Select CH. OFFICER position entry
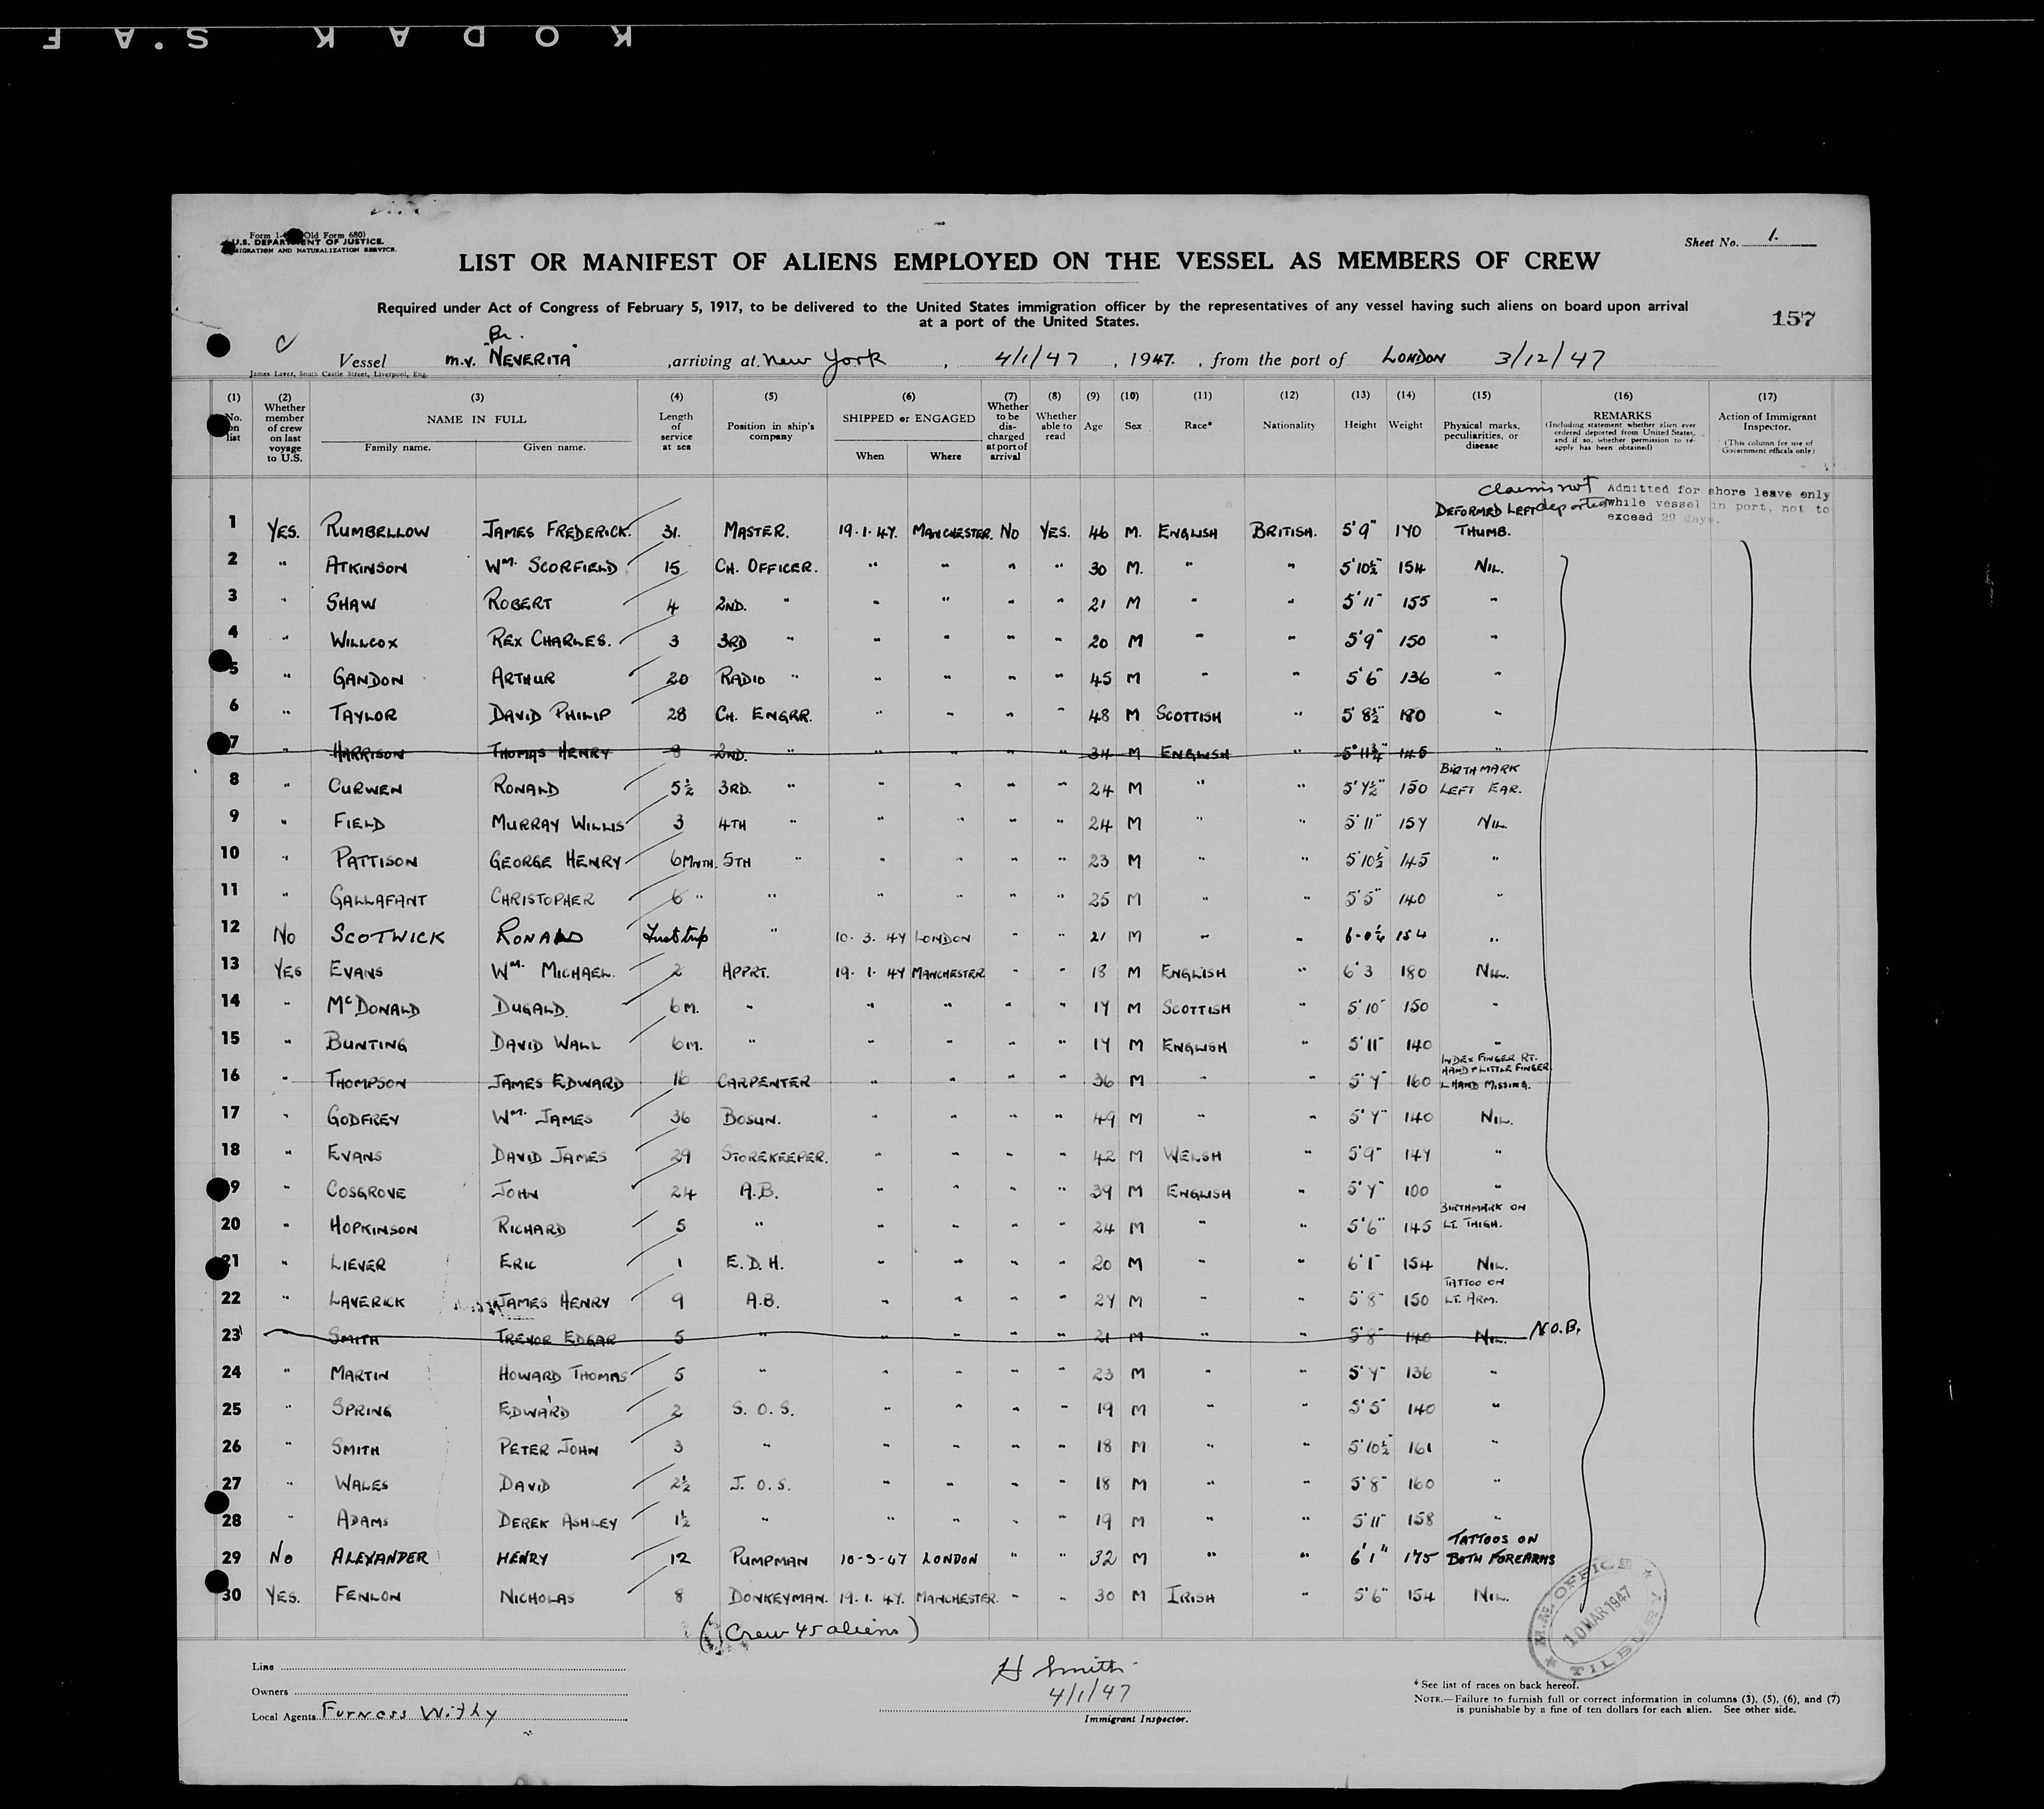2044x1809 pixels. pyautogui.click(x=765, y=567)
